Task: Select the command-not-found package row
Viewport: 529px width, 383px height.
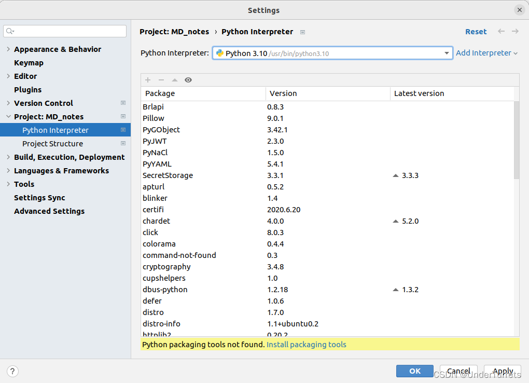Action: click(328, 256)
